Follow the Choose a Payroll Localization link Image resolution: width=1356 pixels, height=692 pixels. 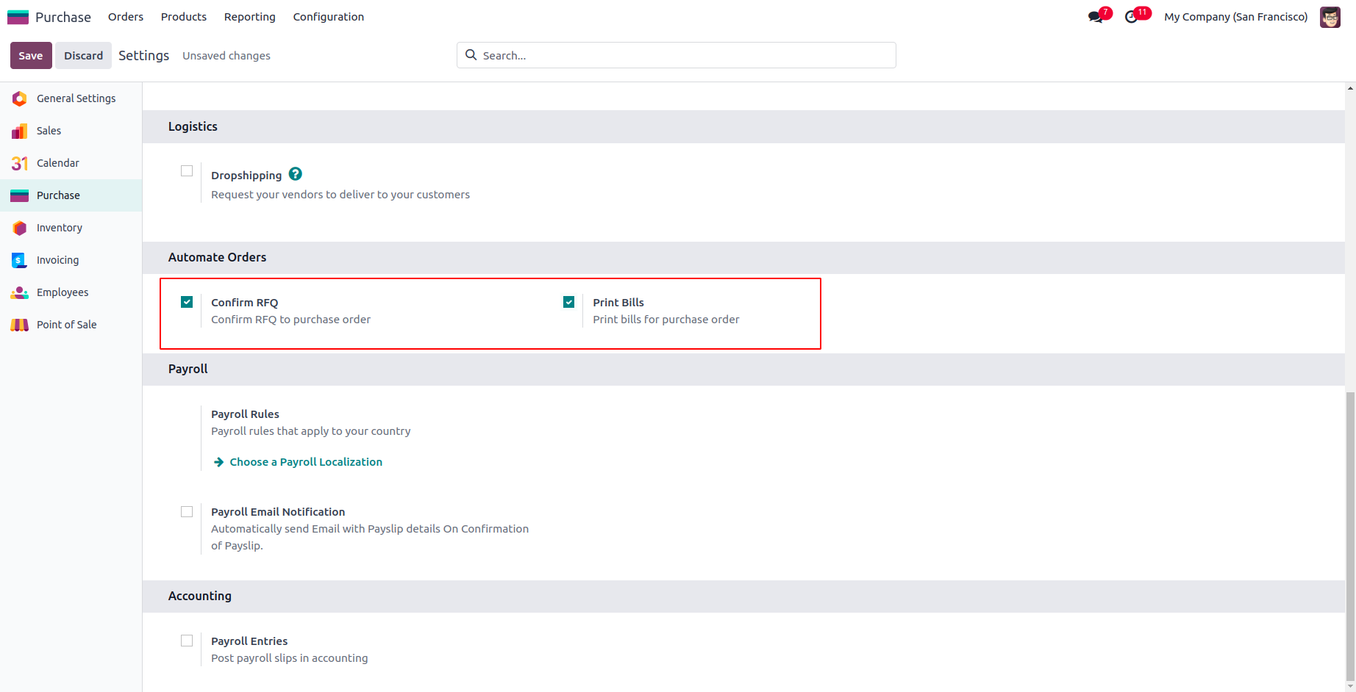click(x=306, y=462)
